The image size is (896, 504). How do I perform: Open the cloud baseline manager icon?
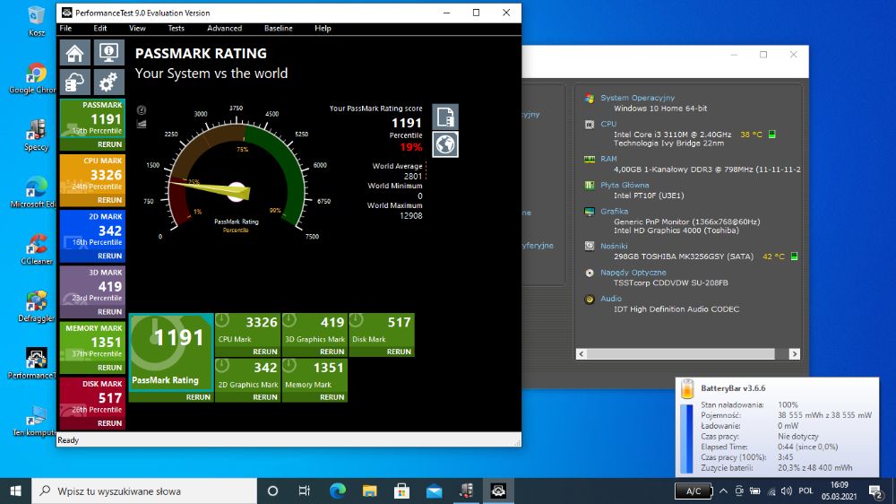pos(75,83)
